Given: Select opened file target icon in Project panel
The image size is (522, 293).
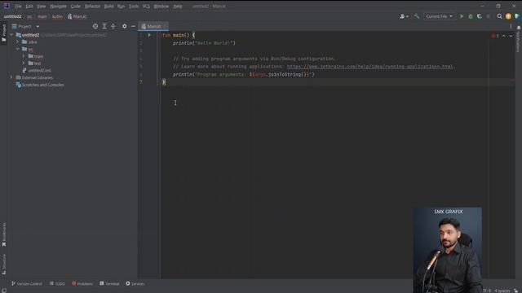Looking at the screenshot, I should point(95,26).
